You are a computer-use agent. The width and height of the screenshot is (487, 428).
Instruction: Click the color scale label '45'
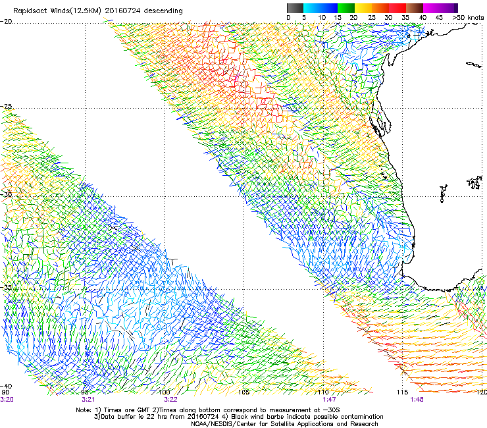click(439, 18)
